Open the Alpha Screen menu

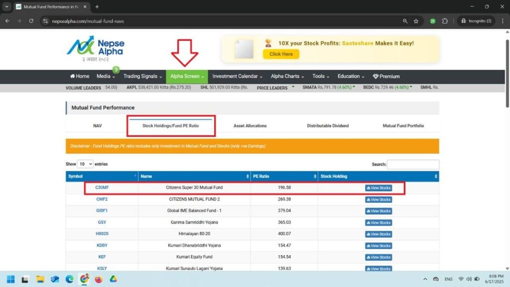pos(187,76)
